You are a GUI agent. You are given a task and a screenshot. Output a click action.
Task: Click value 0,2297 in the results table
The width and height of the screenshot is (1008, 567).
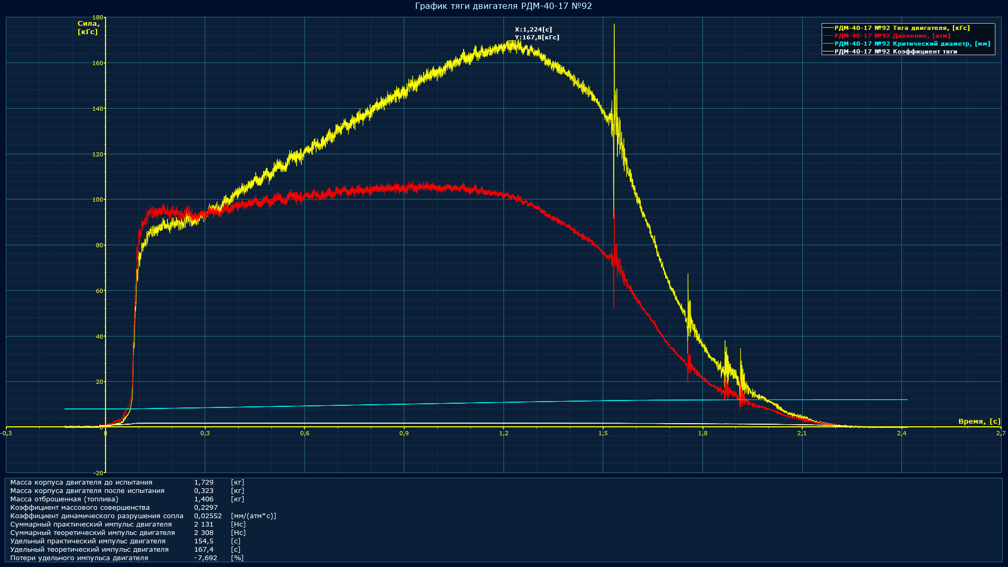pos(206,508)
